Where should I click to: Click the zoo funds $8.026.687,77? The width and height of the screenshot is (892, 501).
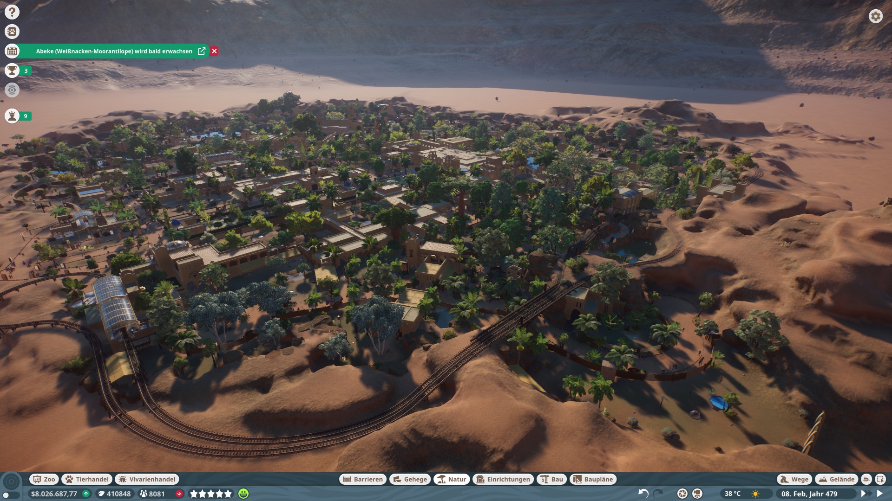54,494
